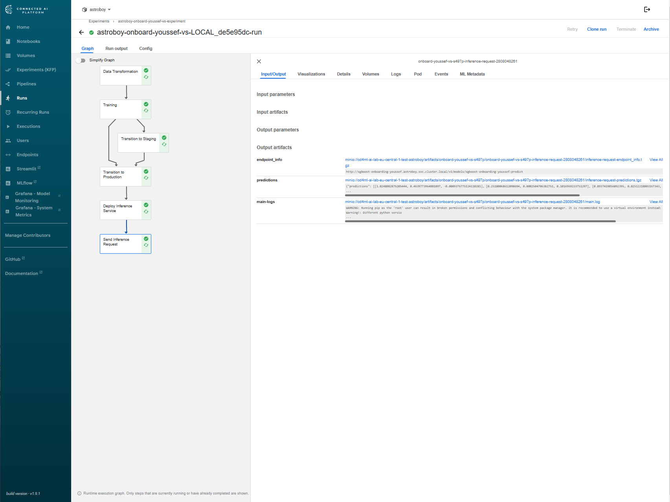Open the ML Metadata tab
670x502 pixels.
pos(472,74)
